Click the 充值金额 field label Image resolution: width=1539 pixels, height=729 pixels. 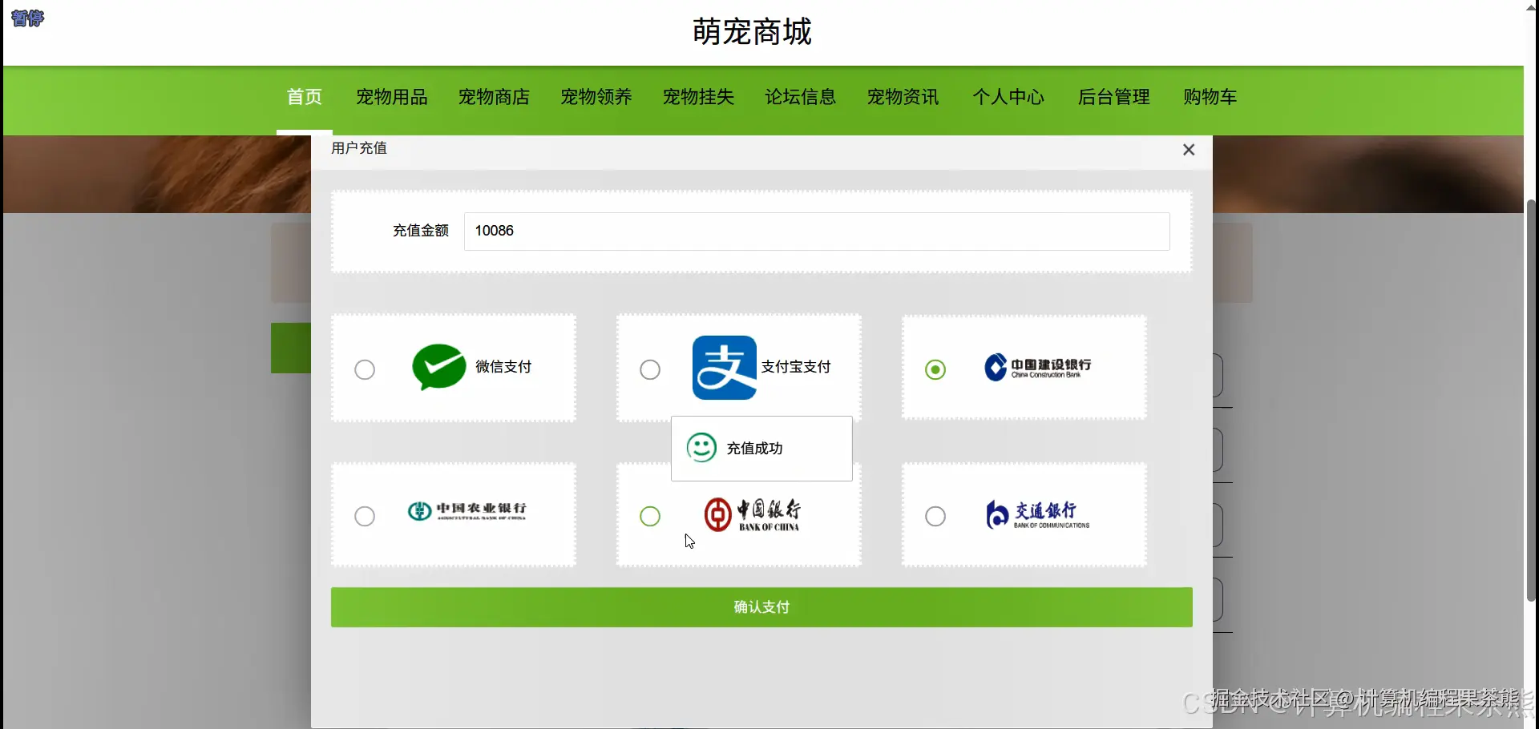point(421,231)
